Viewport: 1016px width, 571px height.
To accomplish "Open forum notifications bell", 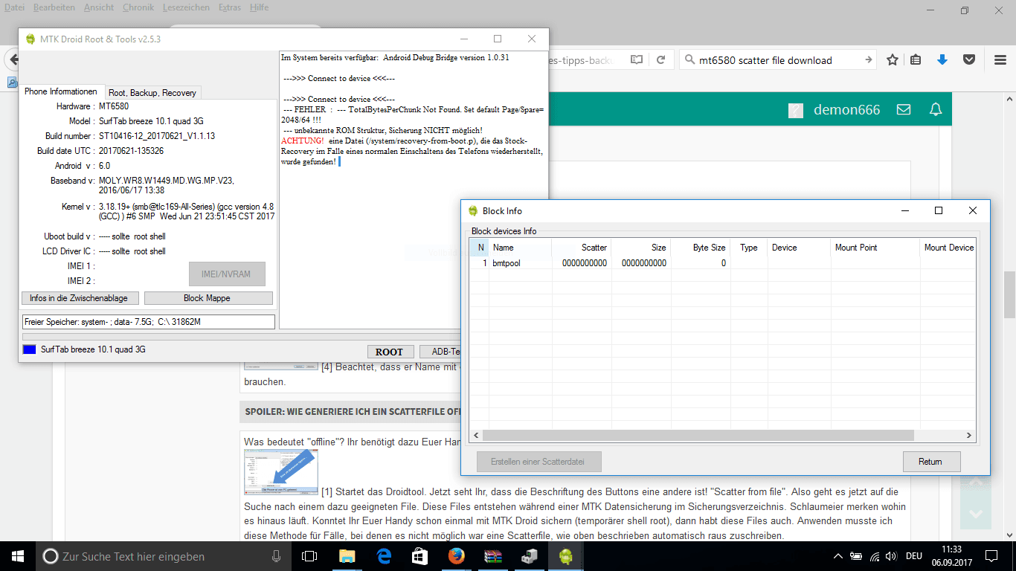I will tap(936, 109).
